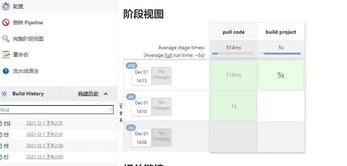This screenshot has height=166, width=347.
Task: Click the find input field
Action: pyautogui.click(x=55, y=109)
